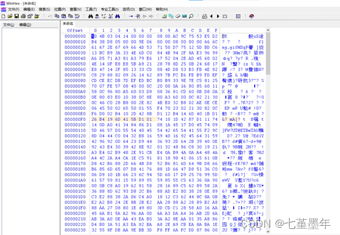Click offset label 00000230

(x=75, y=230)
